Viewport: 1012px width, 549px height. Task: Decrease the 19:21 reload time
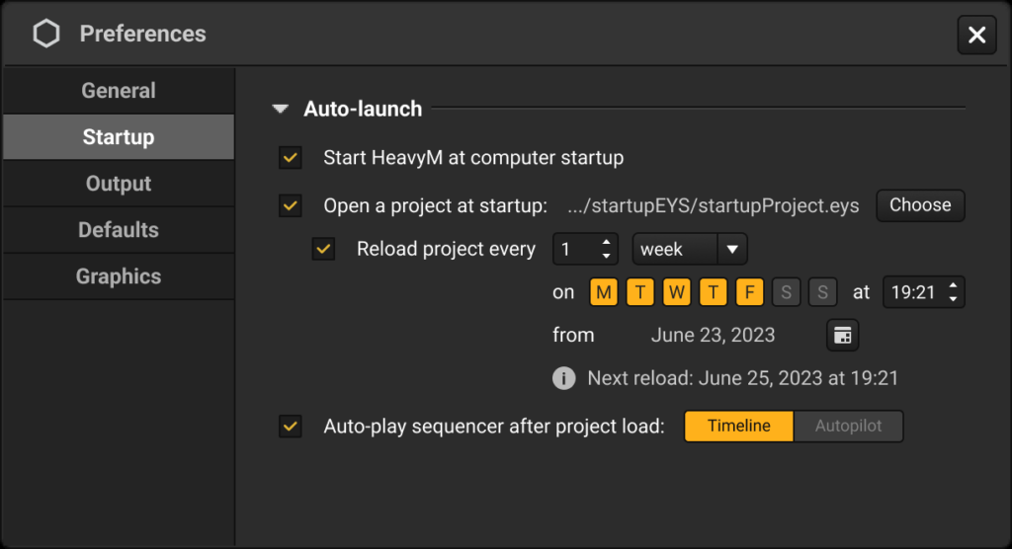tap(954, 299)
